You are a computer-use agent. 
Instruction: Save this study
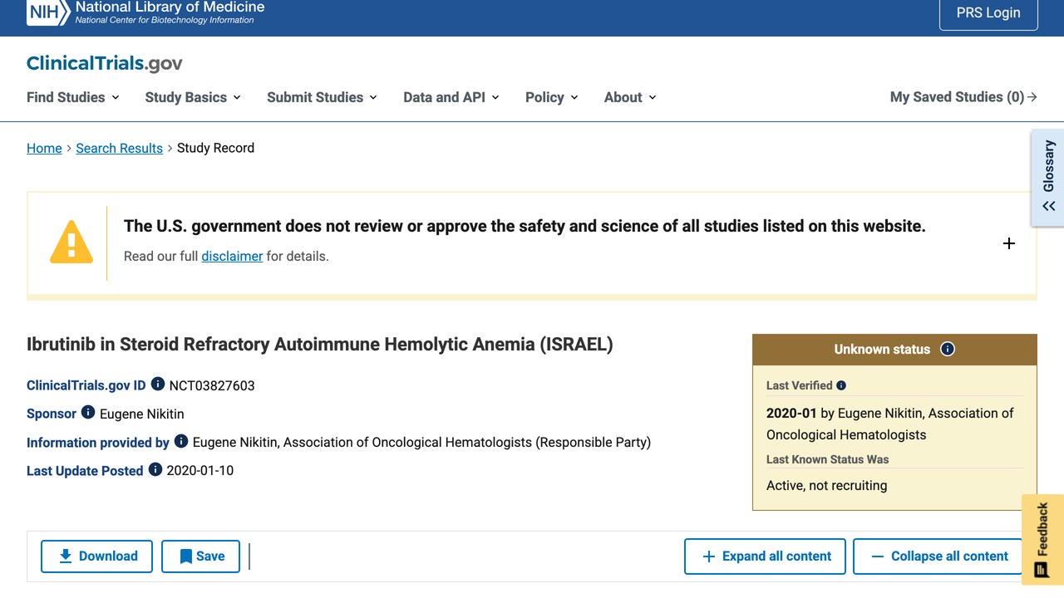(200, 556)
